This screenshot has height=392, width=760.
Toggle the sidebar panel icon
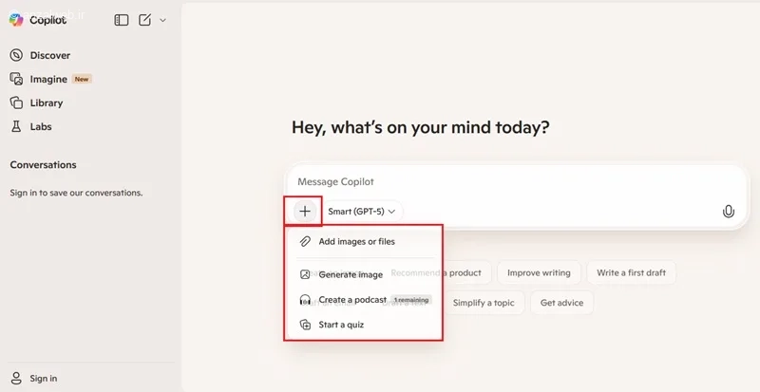(121, 20)
